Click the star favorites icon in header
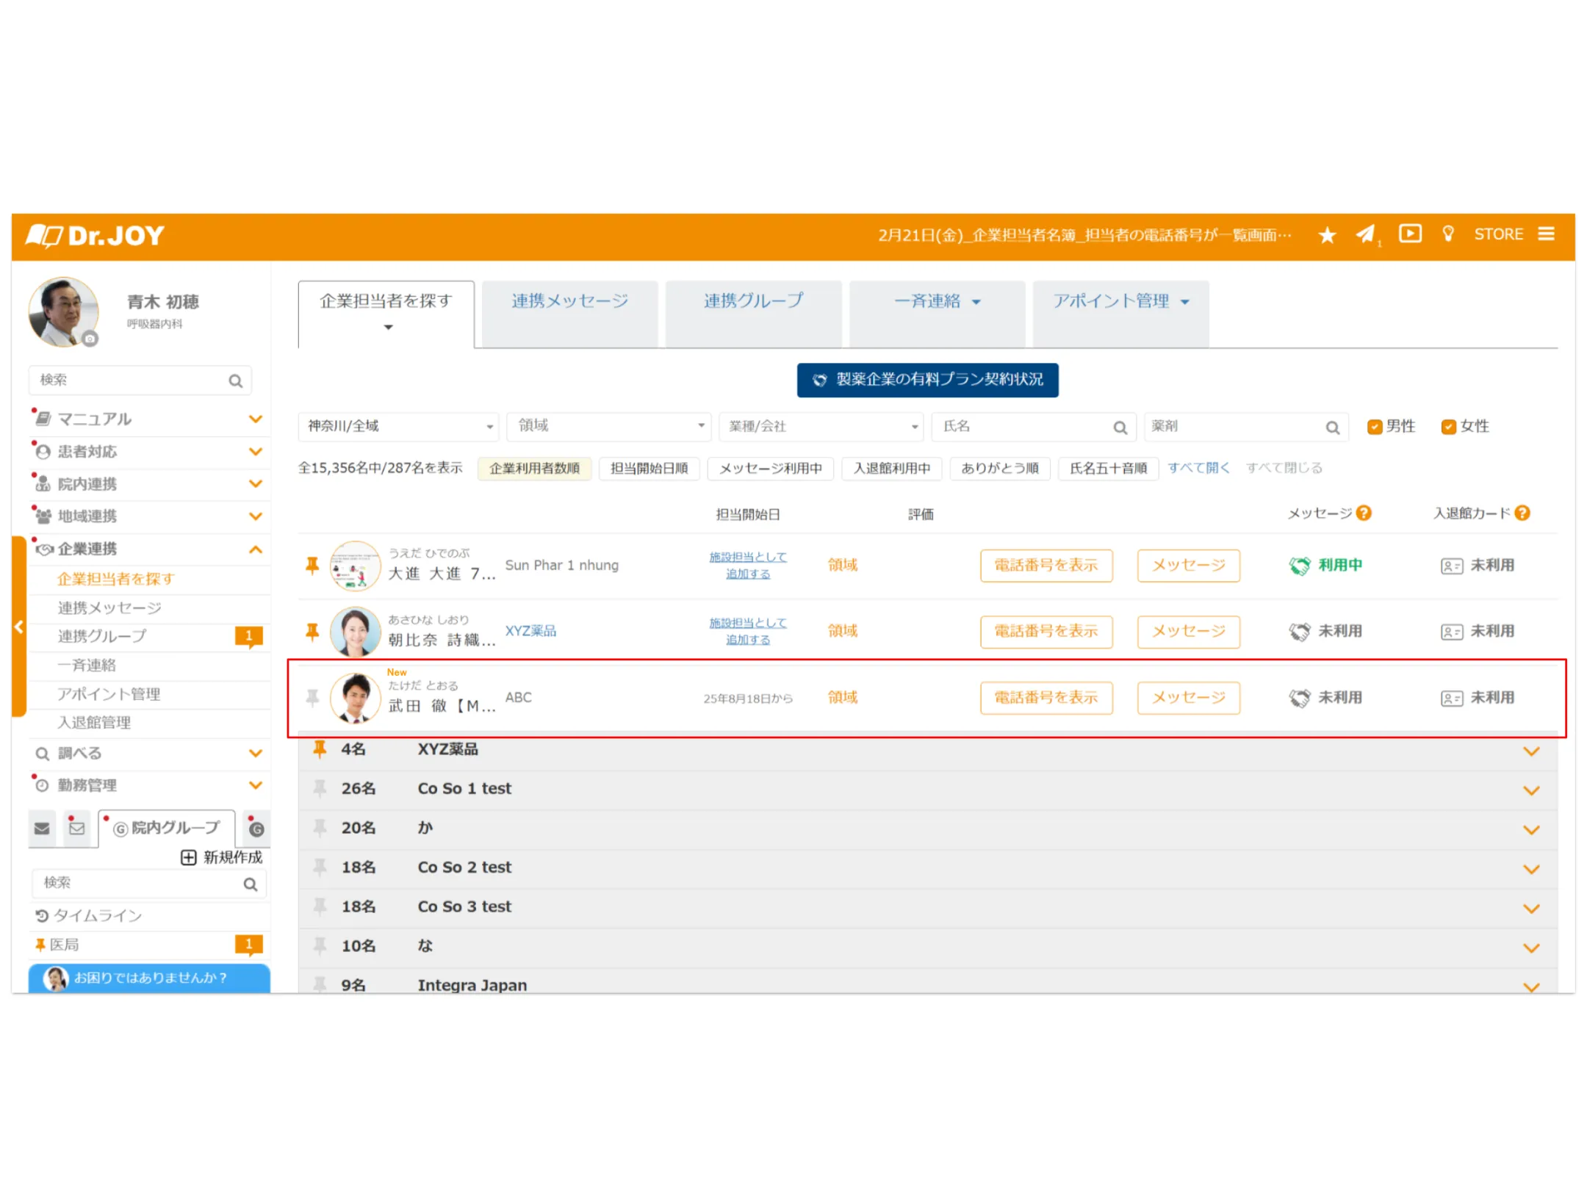1587x1190 pixels. point(1327,235)
